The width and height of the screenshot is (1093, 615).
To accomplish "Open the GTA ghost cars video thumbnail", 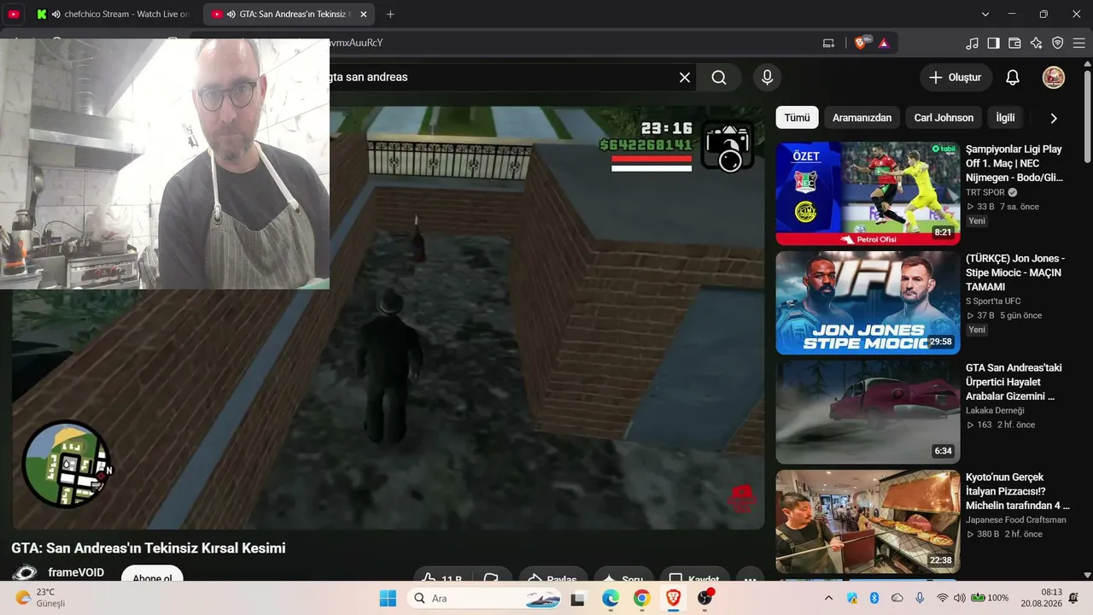I will tap(868, 412).
